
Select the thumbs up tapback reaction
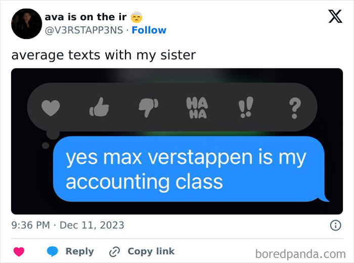99,107
